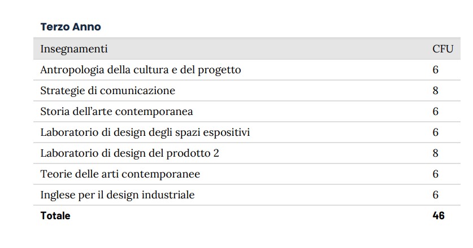
Task: Select 'Storia dell'arte contemporanea' course name
Action: point(116,112)
